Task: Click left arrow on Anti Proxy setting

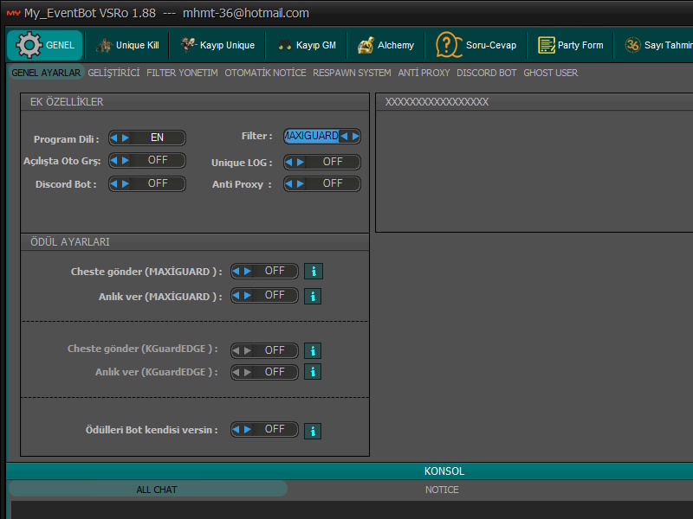Action: (289, 183)
